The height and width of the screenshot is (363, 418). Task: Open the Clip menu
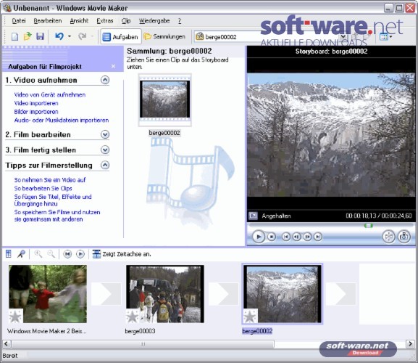tap(126, 20)
